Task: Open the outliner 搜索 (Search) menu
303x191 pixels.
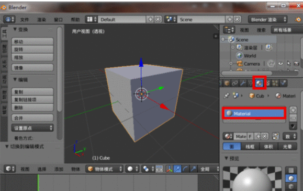Action: (x=261, y=30)
